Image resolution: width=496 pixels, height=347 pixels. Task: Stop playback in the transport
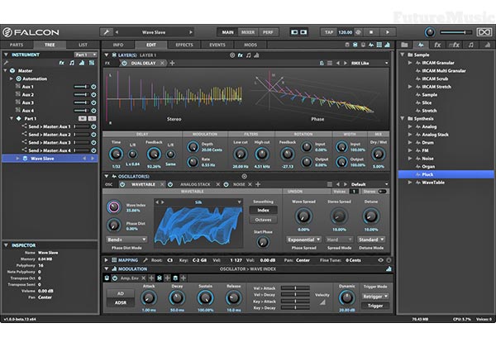pos(371,32)
